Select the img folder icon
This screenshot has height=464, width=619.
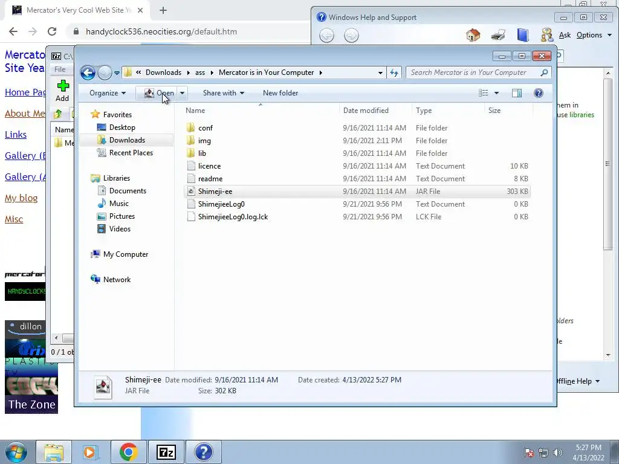coord(191,140)
